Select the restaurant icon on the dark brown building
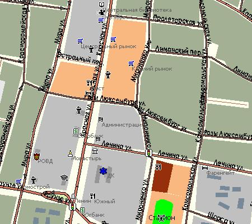 (158, 167)
